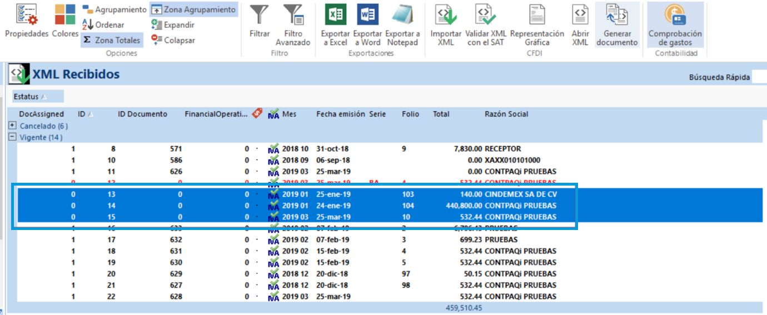This screenshot has height=315, width=767.
Task: Toggle the Zona Agrupamiento option
Action: point(193,9)
